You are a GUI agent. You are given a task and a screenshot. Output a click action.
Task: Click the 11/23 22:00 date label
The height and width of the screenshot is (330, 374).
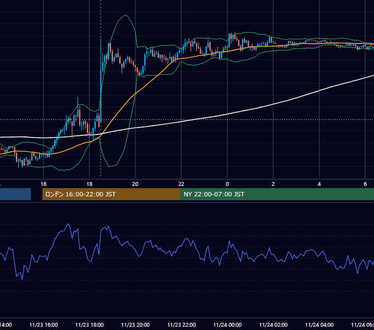[182, 324]
